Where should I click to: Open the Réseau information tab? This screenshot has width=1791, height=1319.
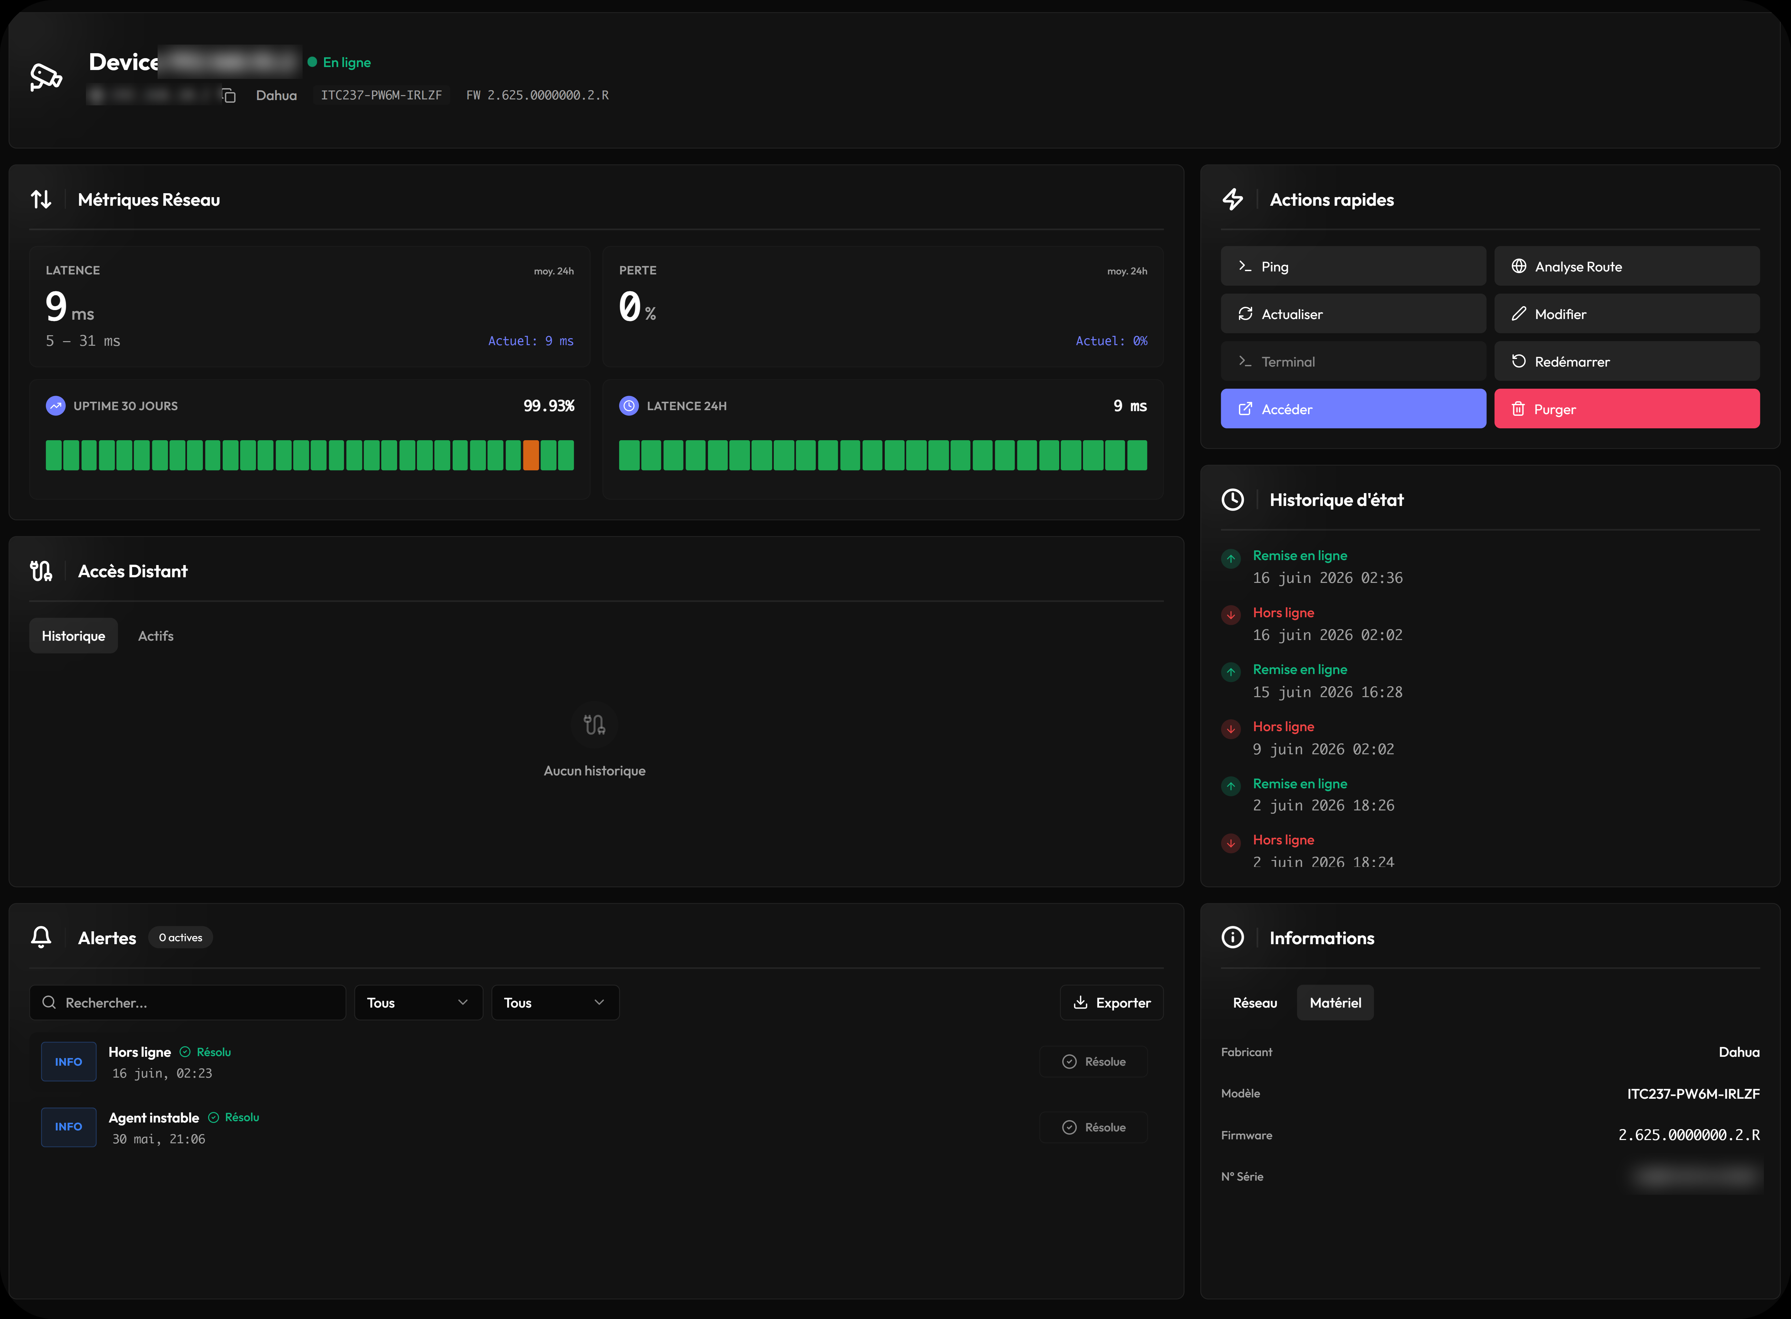click(1255, 1003)
